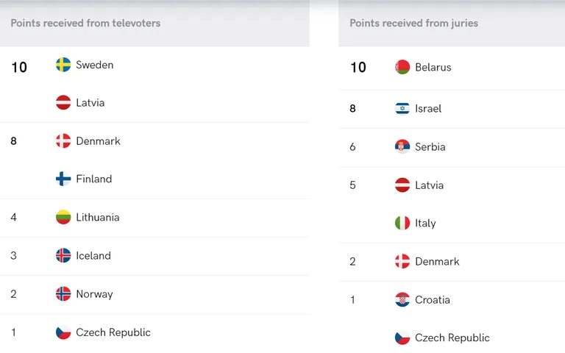Select the Points received from televoters header
This screenshot has width=565, height=353.
[x=85, y=23]
